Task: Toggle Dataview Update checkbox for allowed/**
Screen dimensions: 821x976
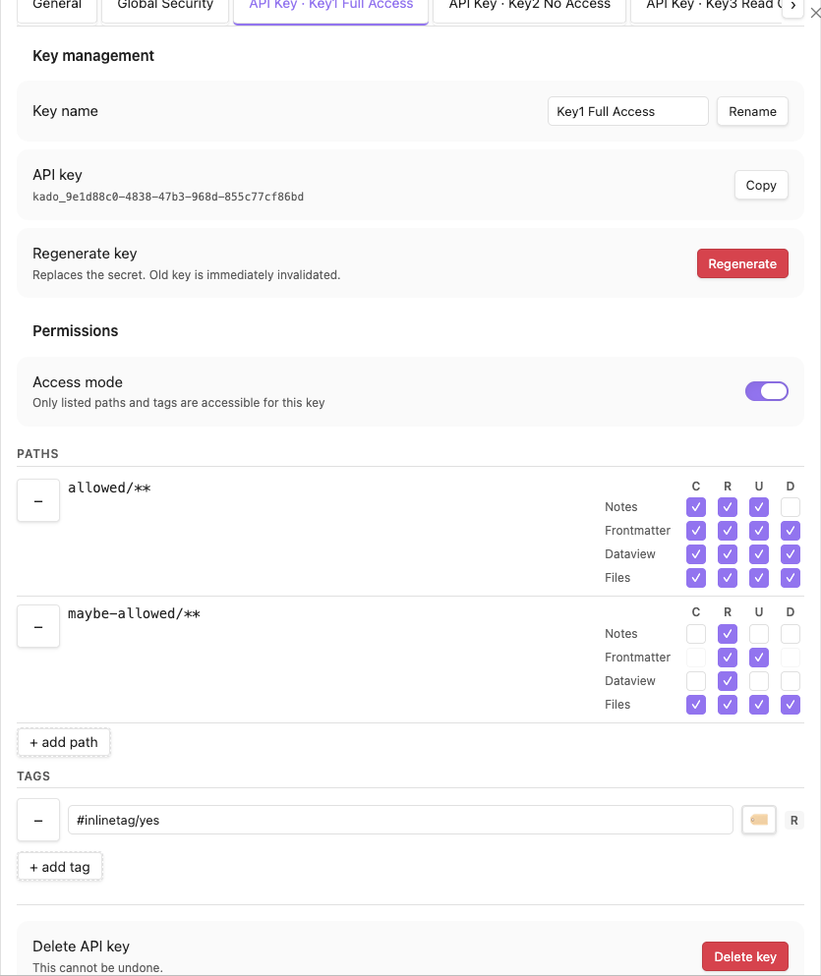Action: 759,554
